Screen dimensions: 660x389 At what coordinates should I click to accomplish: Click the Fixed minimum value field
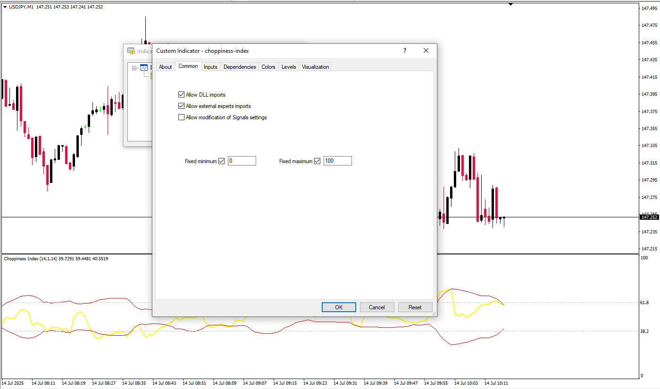pyautogui.click(x=242, y=161)
